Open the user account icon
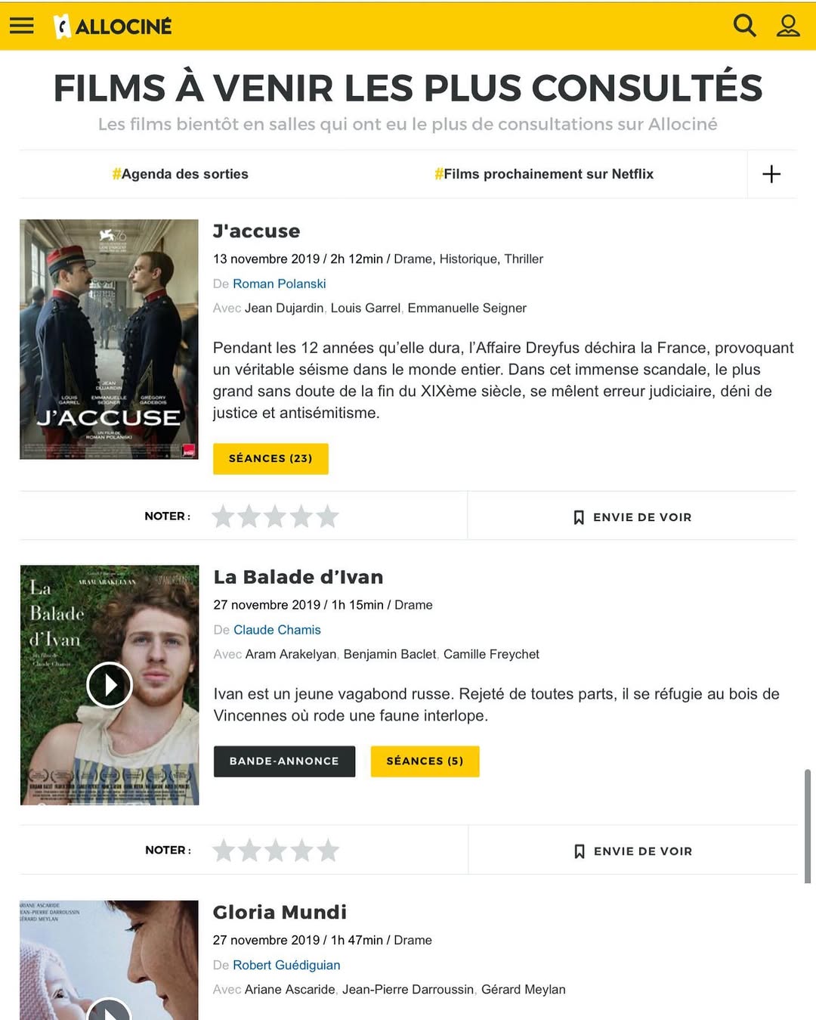 pos(788,26)
